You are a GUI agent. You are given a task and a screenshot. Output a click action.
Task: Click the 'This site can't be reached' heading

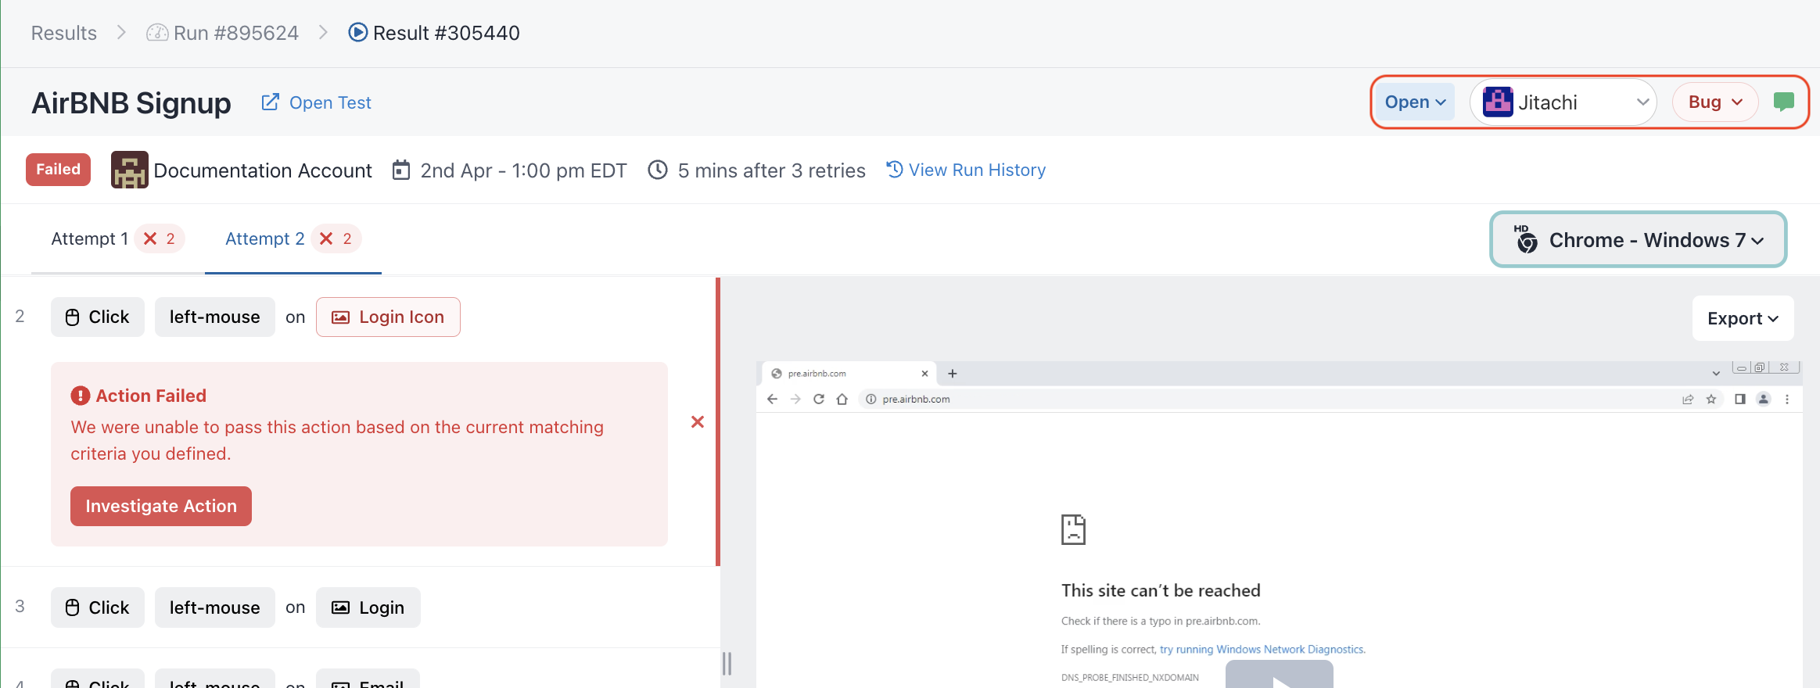pyautogui.click(x=1161, y=590)
